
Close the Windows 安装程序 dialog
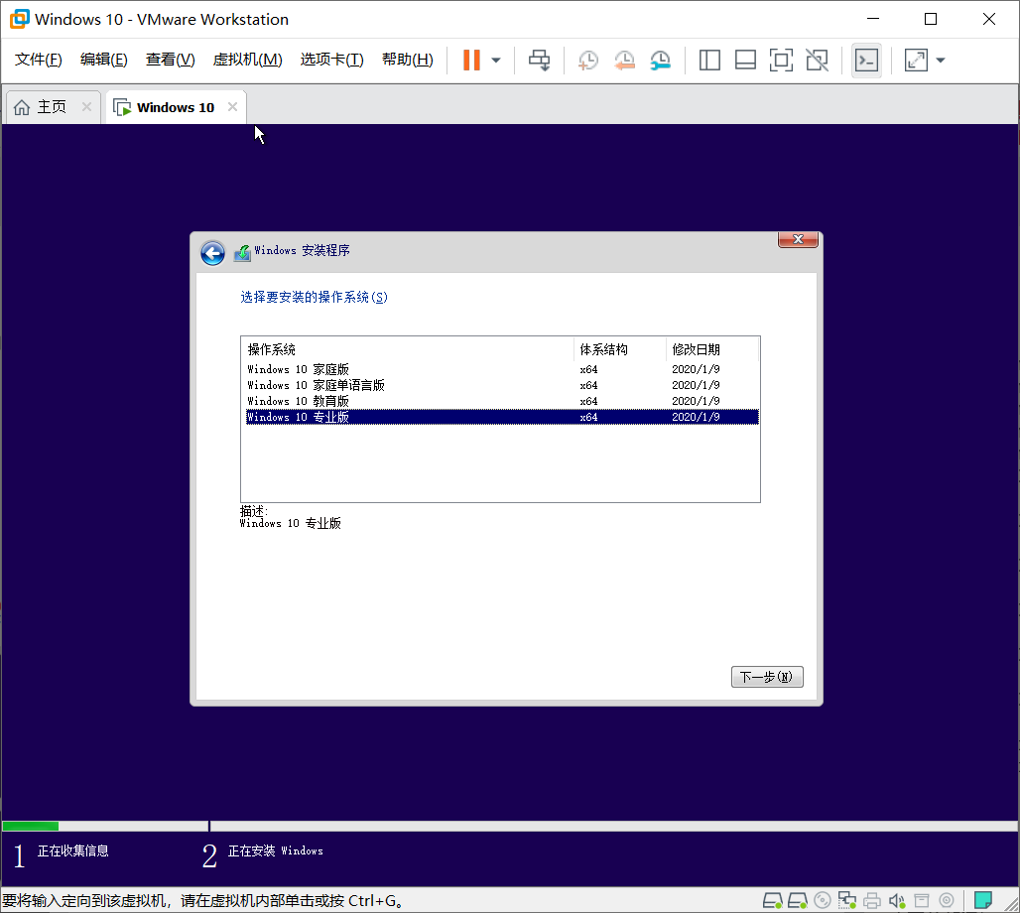[798, 239]
